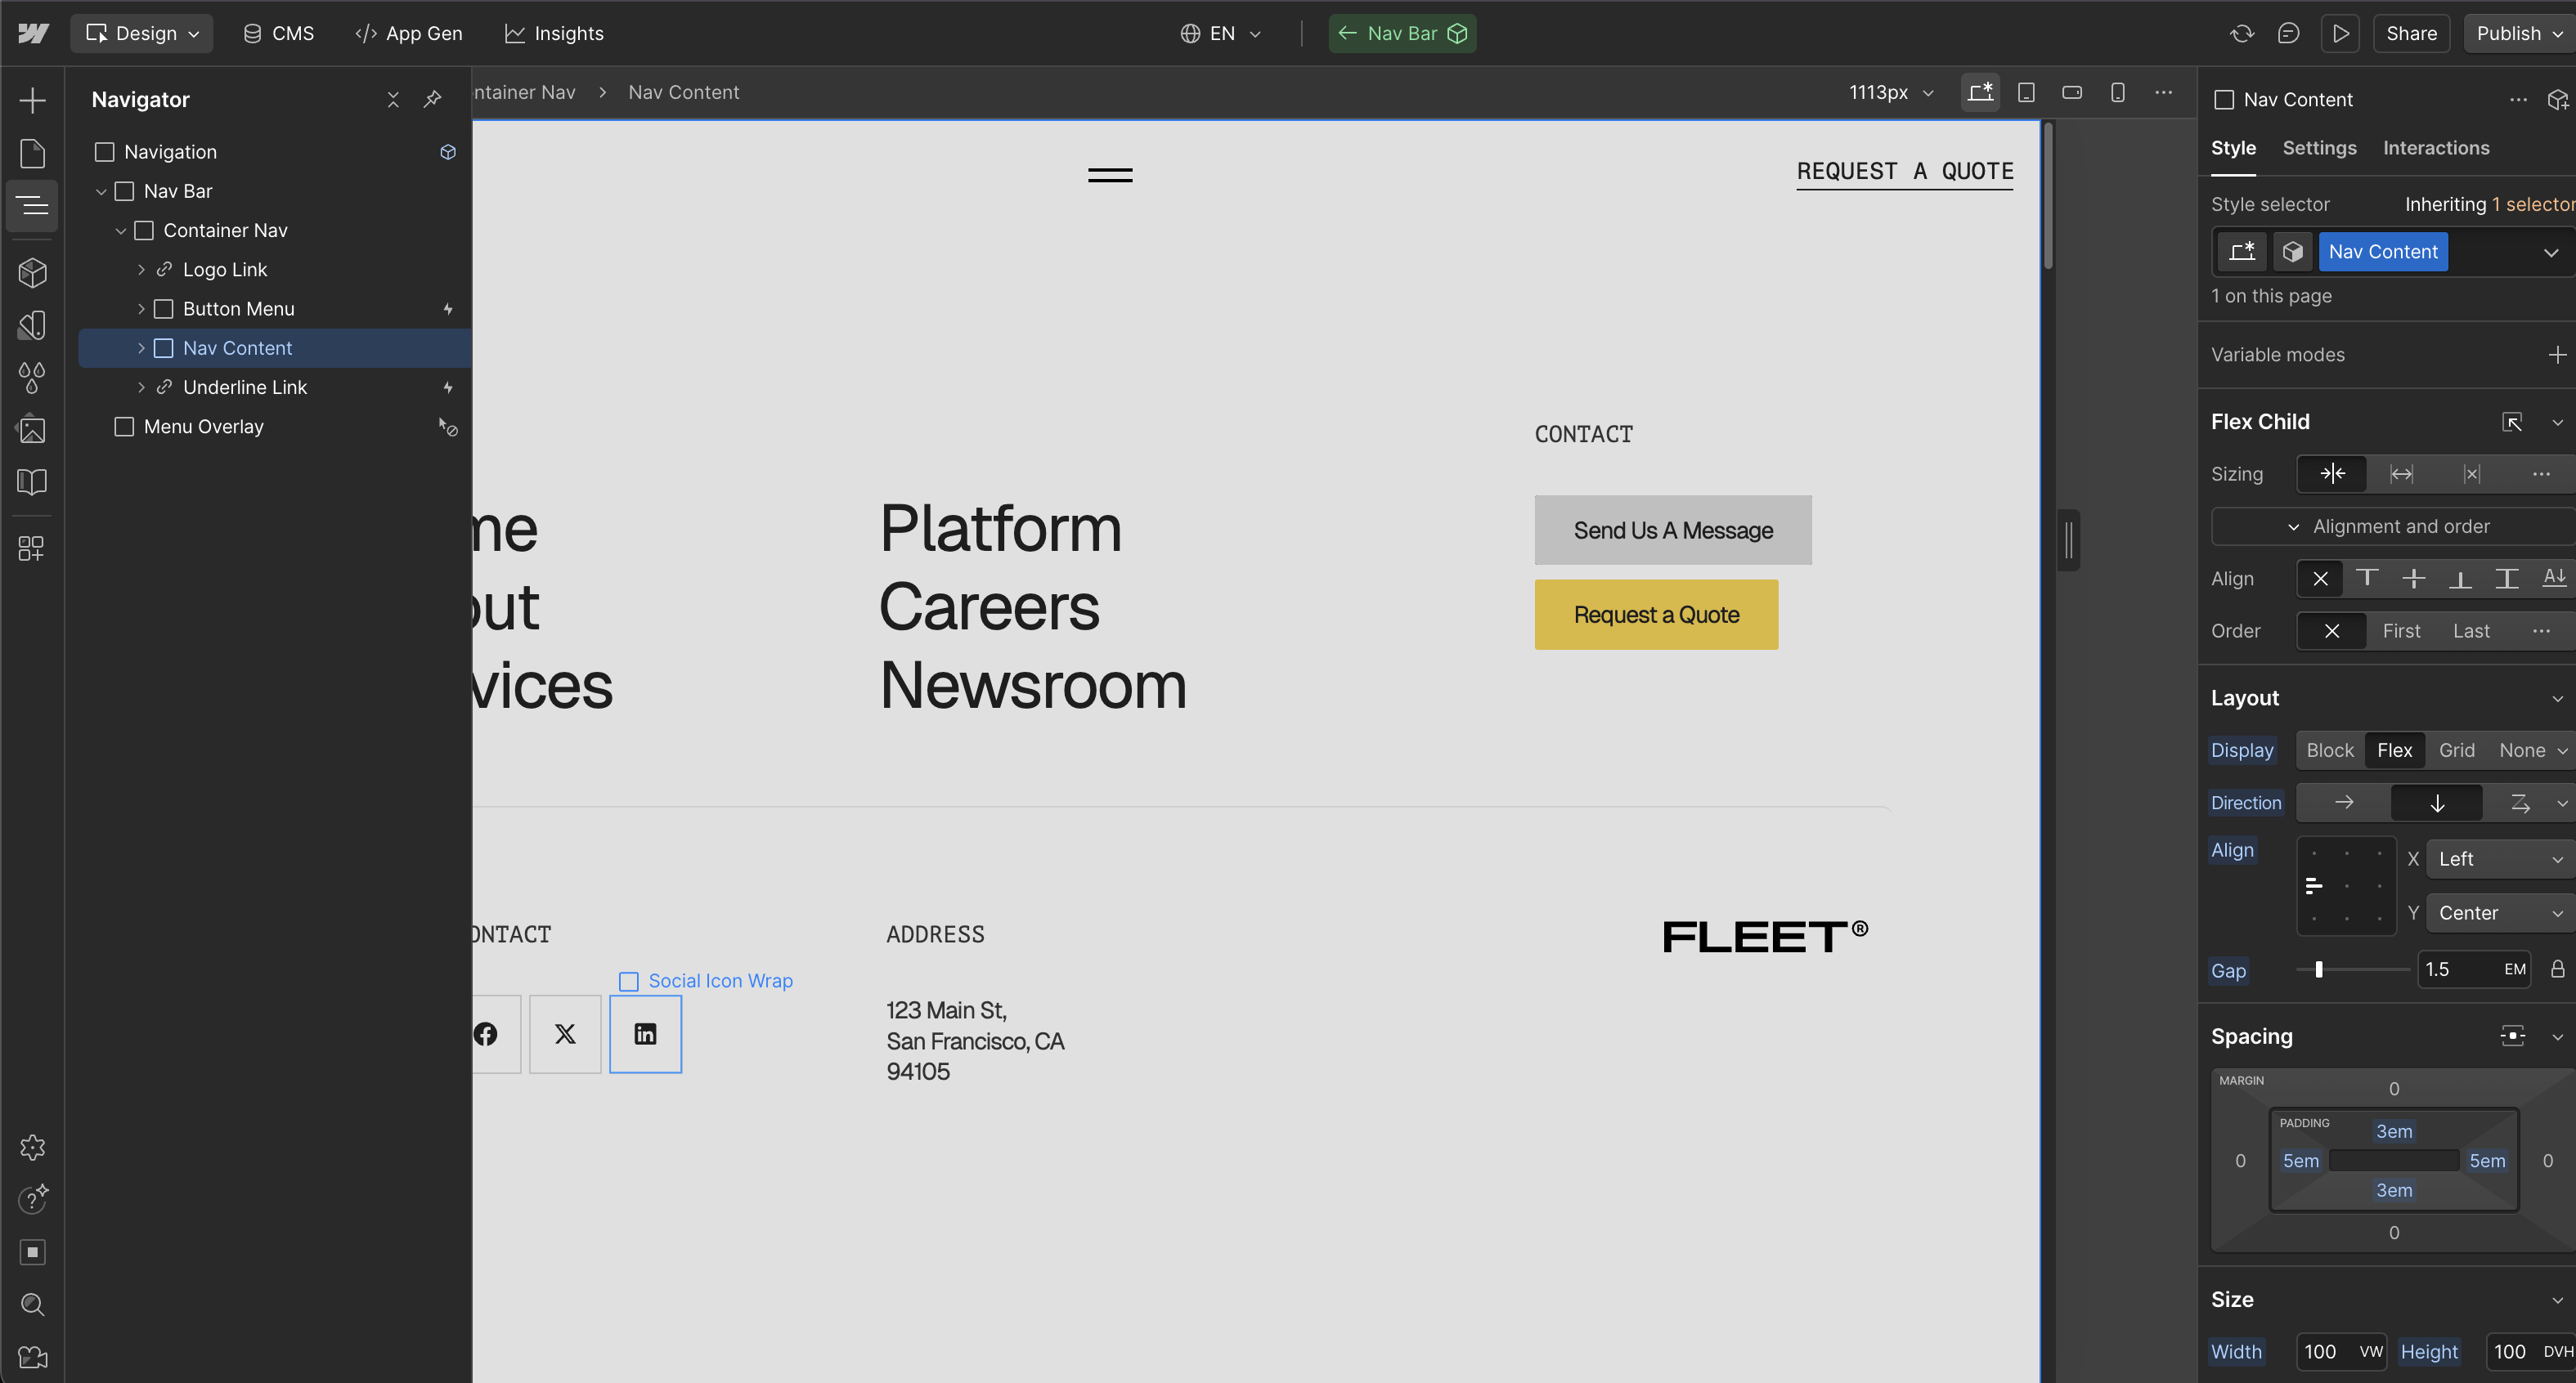Open the CMS tab
2576x1383 pixels.
click(279, 33)
